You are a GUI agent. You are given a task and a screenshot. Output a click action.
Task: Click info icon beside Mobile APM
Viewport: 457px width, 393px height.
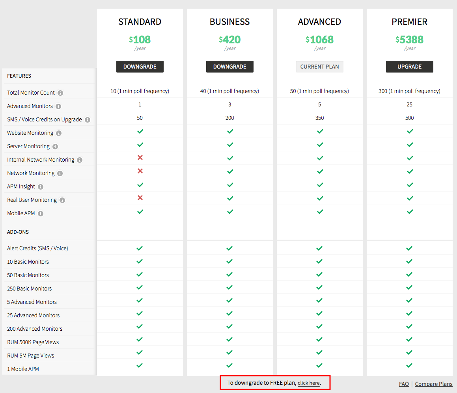pos(41,214)
